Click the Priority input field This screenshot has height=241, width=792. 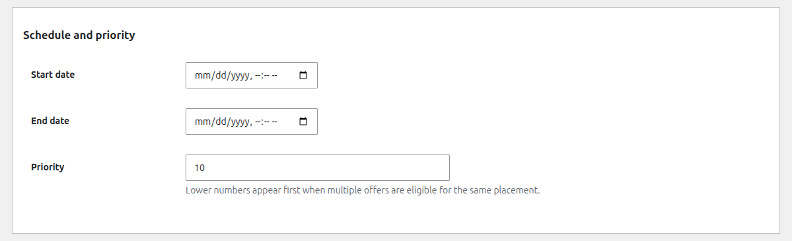coord(318,168)
